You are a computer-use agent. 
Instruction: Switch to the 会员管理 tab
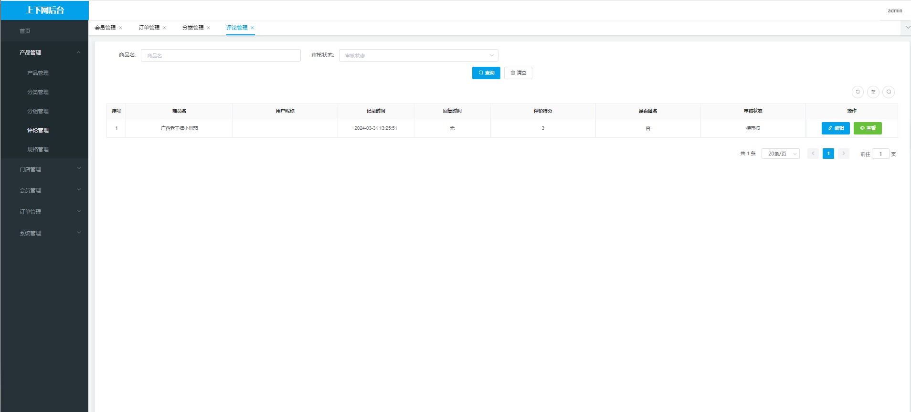(x=105, y=28)
